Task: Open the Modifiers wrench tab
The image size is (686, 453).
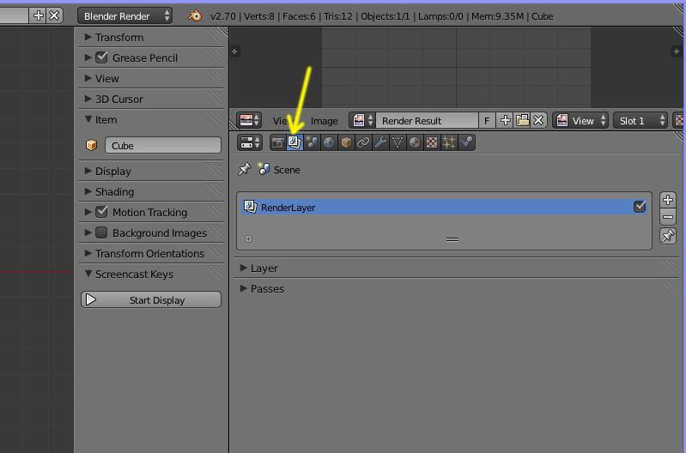Action: point(380,142)
